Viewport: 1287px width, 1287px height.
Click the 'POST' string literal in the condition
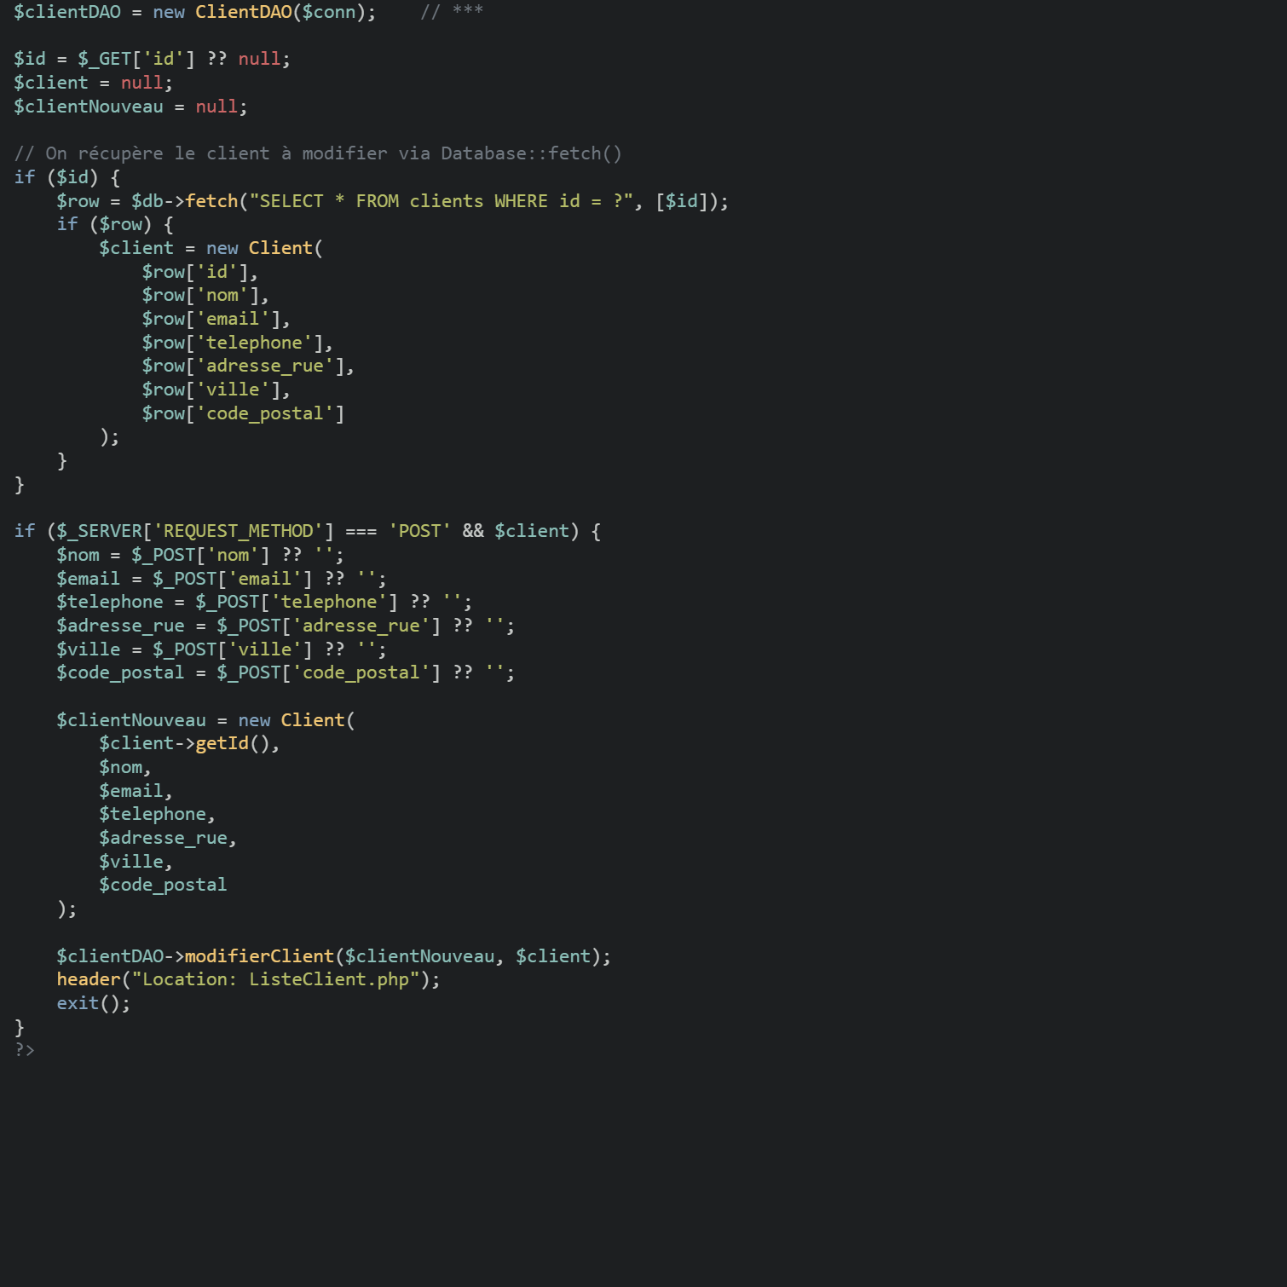point(419,531)
